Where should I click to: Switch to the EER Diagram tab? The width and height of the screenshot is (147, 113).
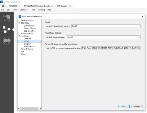62,6
